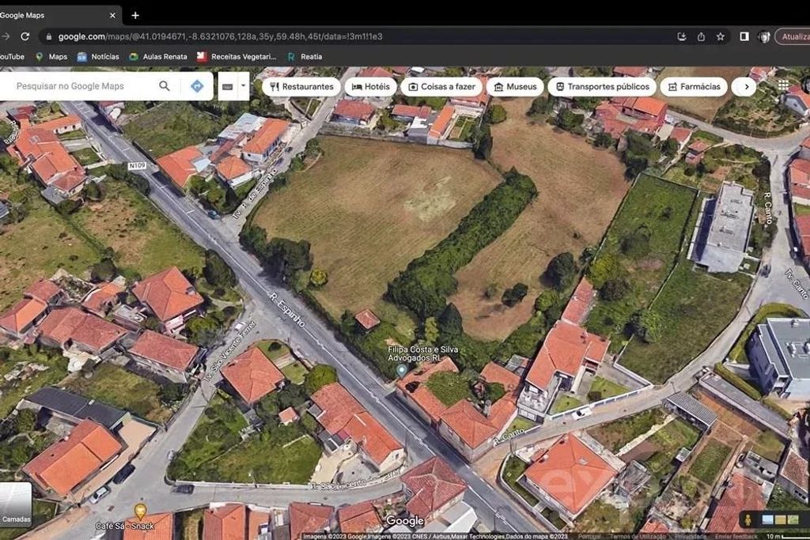Reload the Google Maps page
The width and height of the screenshot is (810, 540).
tap(25, 36)
